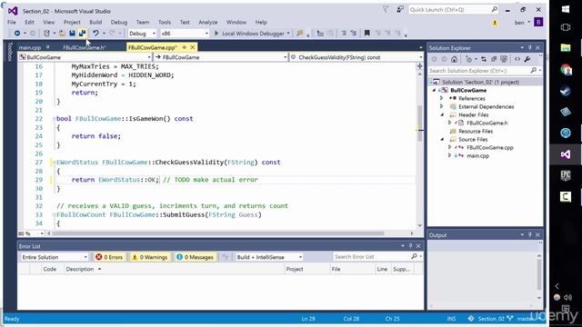582x327 pixels.
Task: Click the master branch in status bar
Action: tap(526, 319)
